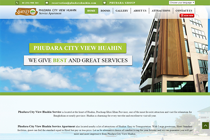Click the Phudara City View Huahin banner
The image size is (210, 140).
coord(78,48)
